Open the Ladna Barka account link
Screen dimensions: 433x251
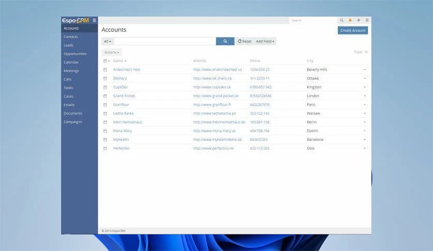pos(123,114)
